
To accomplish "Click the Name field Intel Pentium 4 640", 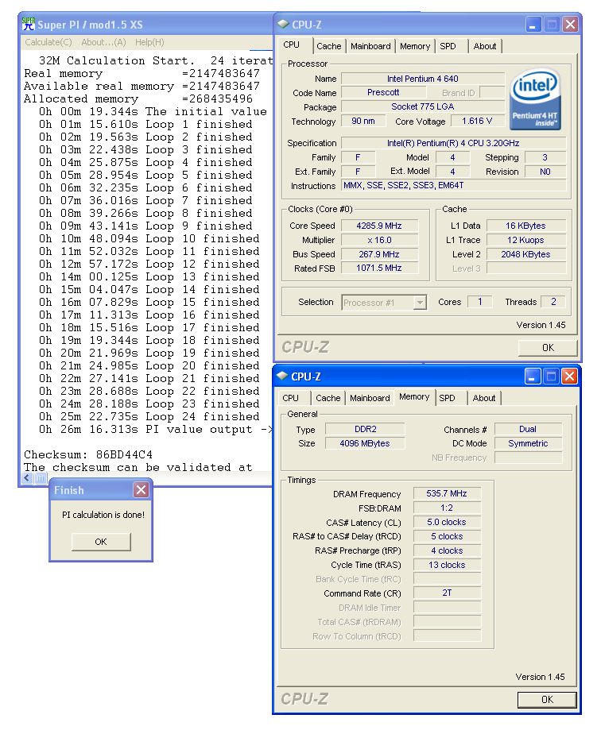I will pos(423,79).
